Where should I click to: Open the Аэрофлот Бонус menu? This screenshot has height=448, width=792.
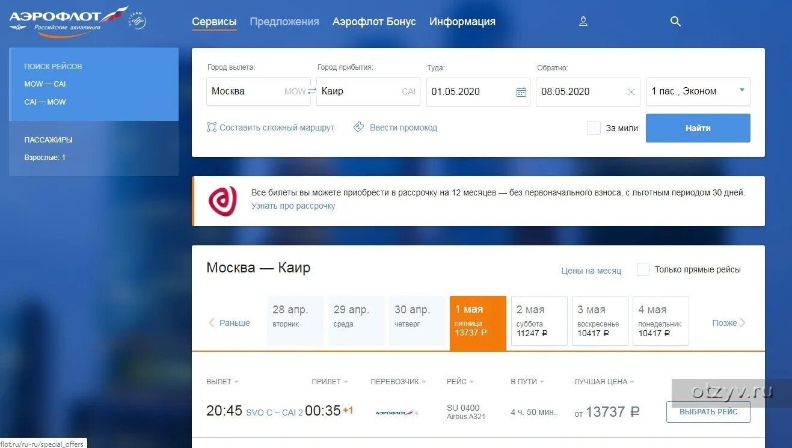[374, 22]
